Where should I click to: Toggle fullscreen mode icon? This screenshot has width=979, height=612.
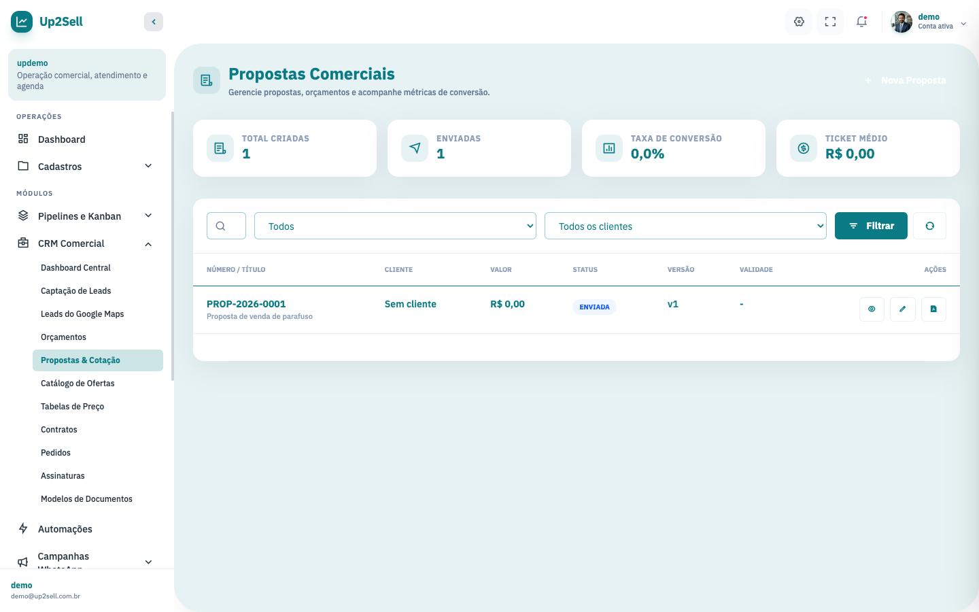[830, 22]
